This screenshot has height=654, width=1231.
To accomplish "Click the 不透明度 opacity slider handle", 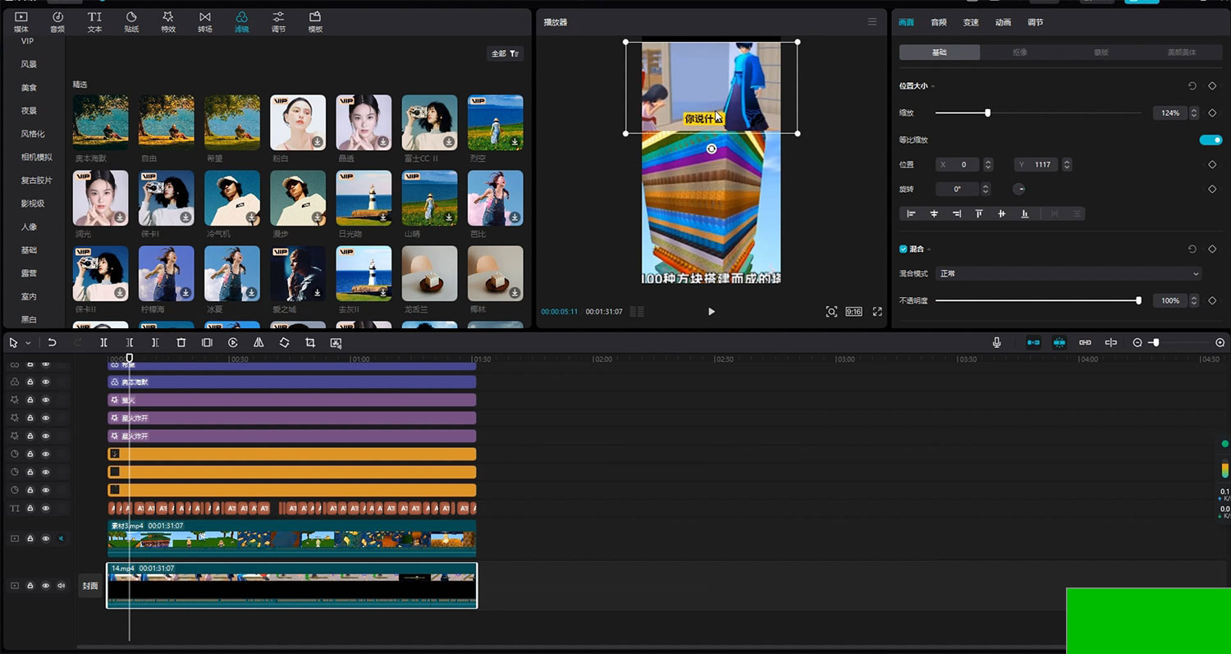I will [x=1138, y=300].
